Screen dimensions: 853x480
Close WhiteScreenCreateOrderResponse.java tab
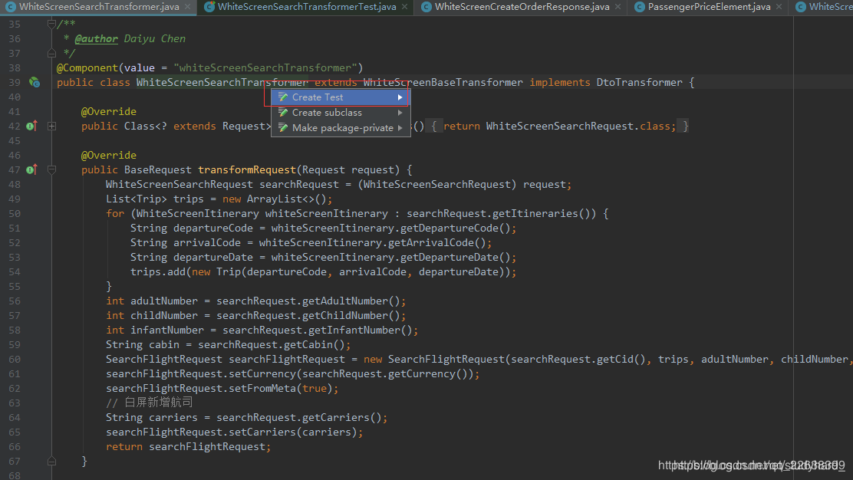pos(618,7)
